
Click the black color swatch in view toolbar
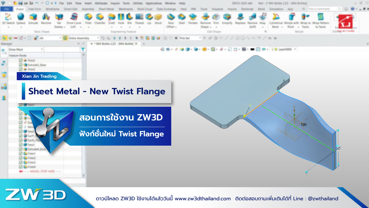(x=252, y=50)
